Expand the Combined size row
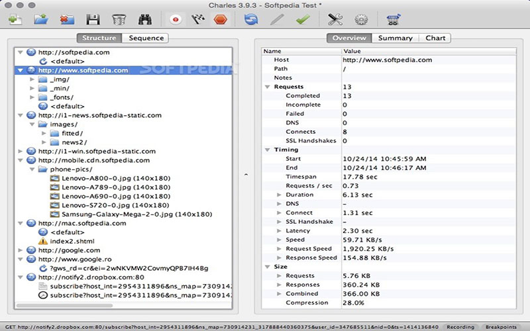The width and height of the screenshot is (530, 331). coord(279,294)
